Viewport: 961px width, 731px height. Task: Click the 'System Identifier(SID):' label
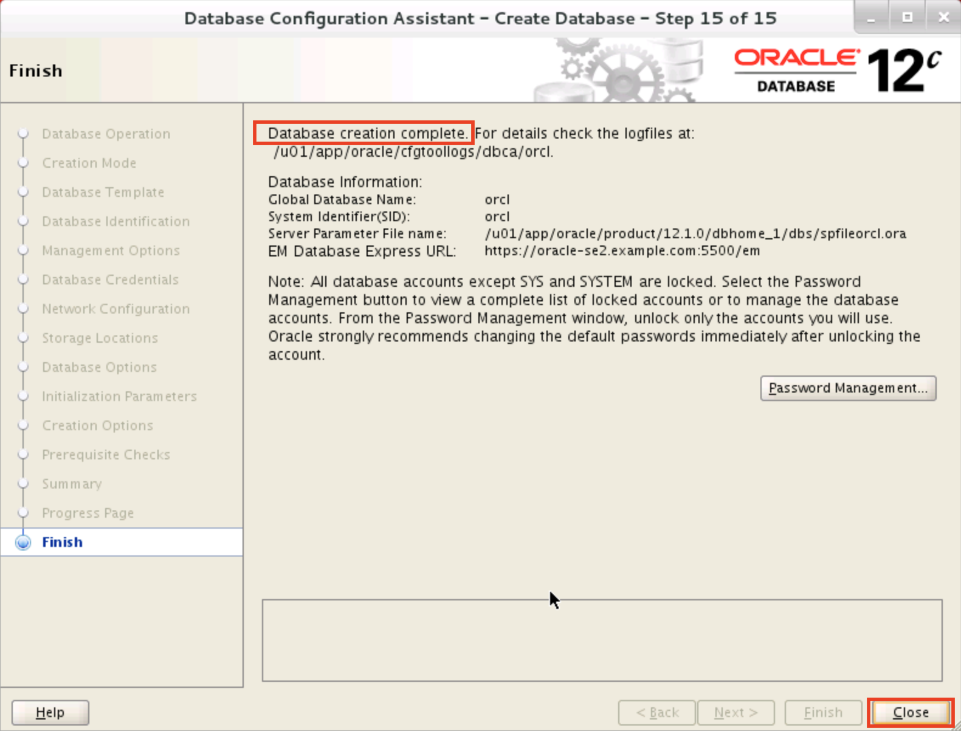(339, 216)
